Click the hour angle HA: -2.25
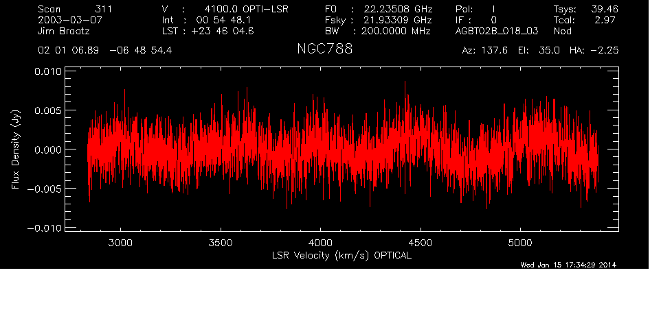The height and width of the screenshot is (336, 661). [594, 50]
